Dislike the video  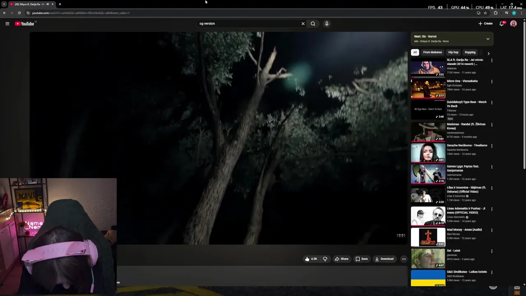(325, 259)
